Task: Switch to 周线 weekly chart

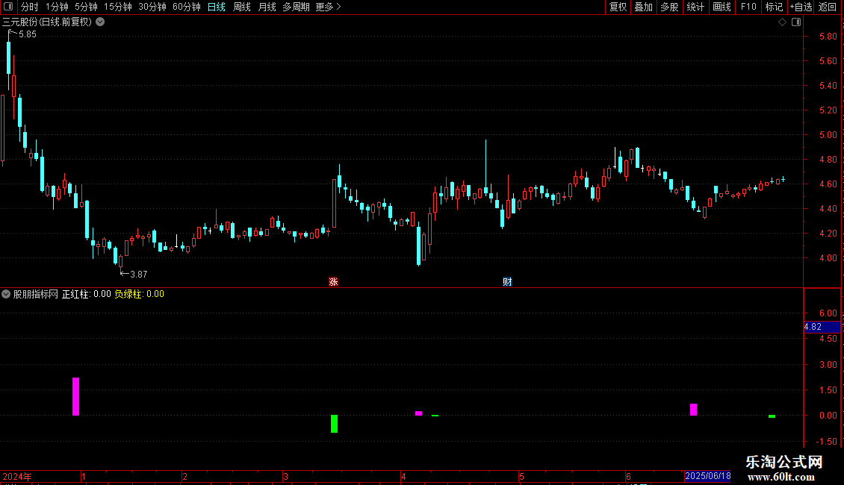Action: tap(242, 7)
